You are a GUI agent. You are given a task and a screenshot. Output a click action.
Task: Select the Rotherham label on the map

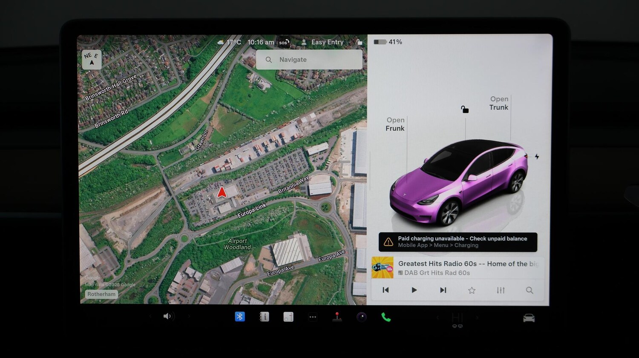click(101, 294)
